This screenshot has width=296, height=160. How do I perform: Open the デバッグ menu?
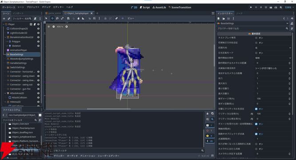[46, 7]
